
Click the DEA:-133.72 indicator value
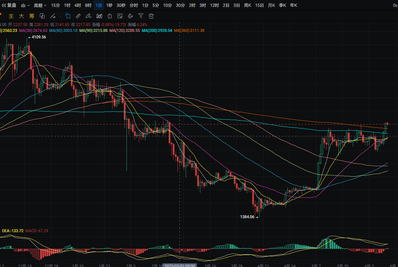point(13,231)
